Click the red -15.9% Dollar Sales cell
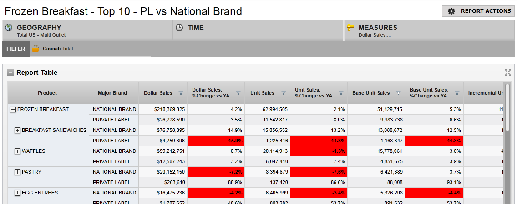 pos(216,141)
